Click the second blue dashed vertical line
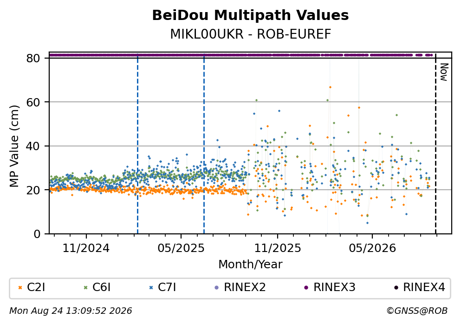This screenshot has height=325, width=461. point(204,144)
